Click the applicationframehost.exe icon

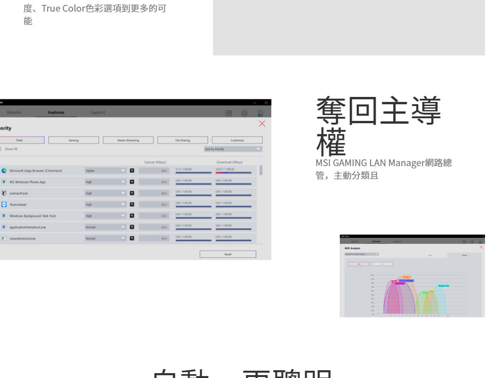coord(4,227)
